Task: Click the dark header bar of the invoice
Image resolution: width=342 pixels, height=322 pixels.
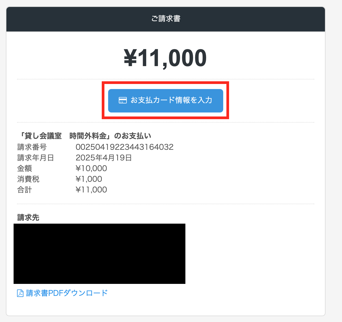Action: 80,19
